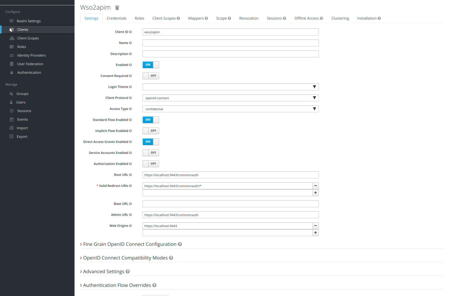Open the Authentication lock icon
This screenshot has width=449, height=296.
pos(11,72)
